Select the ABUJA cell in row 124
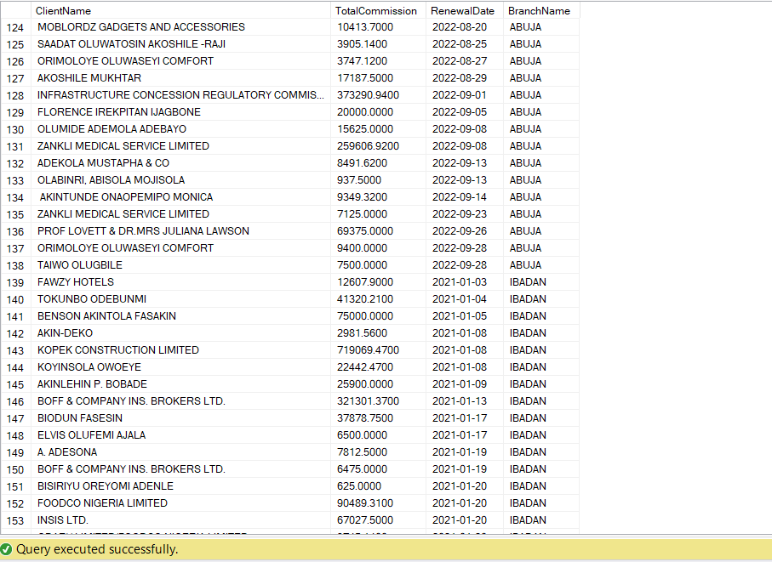 pos(541,27)
